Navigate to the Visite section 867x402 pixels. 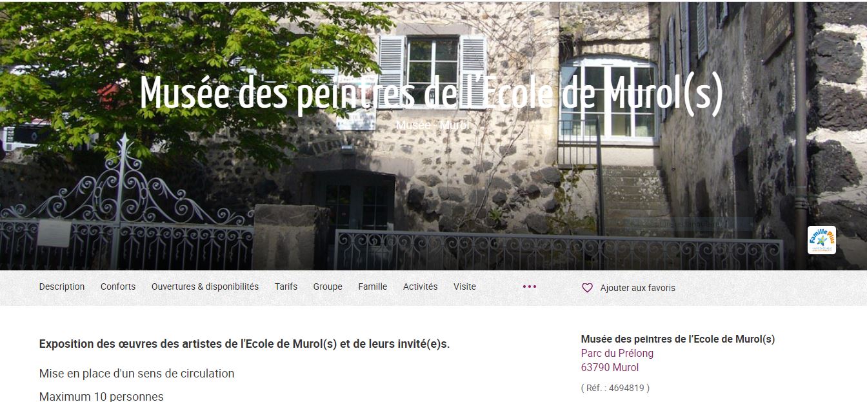pyautogui.click(x=464, y=286)
